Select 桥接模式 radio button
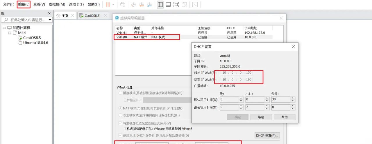372x144 pixels. (120, 93)
